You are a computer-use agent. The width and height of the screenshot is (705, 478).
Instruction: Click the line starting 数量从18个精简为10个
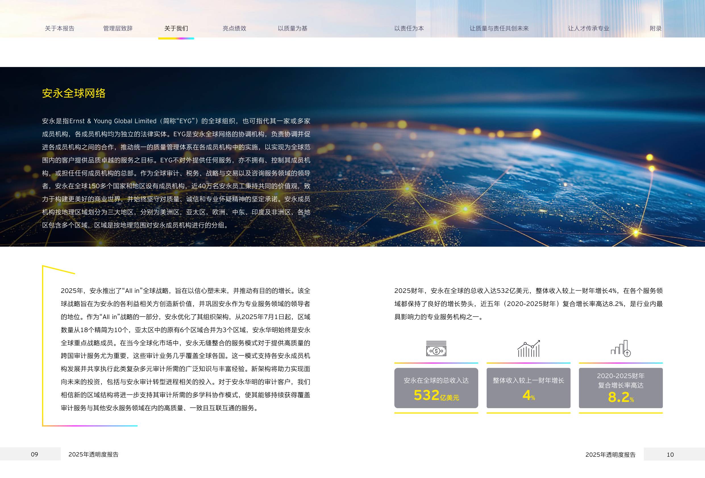(185, 330)
